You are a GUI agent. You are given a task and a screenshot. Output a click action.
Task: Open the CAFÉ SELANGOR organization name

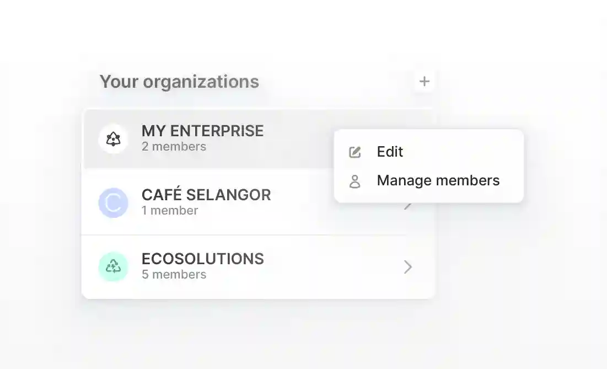[x=206, y=195]
